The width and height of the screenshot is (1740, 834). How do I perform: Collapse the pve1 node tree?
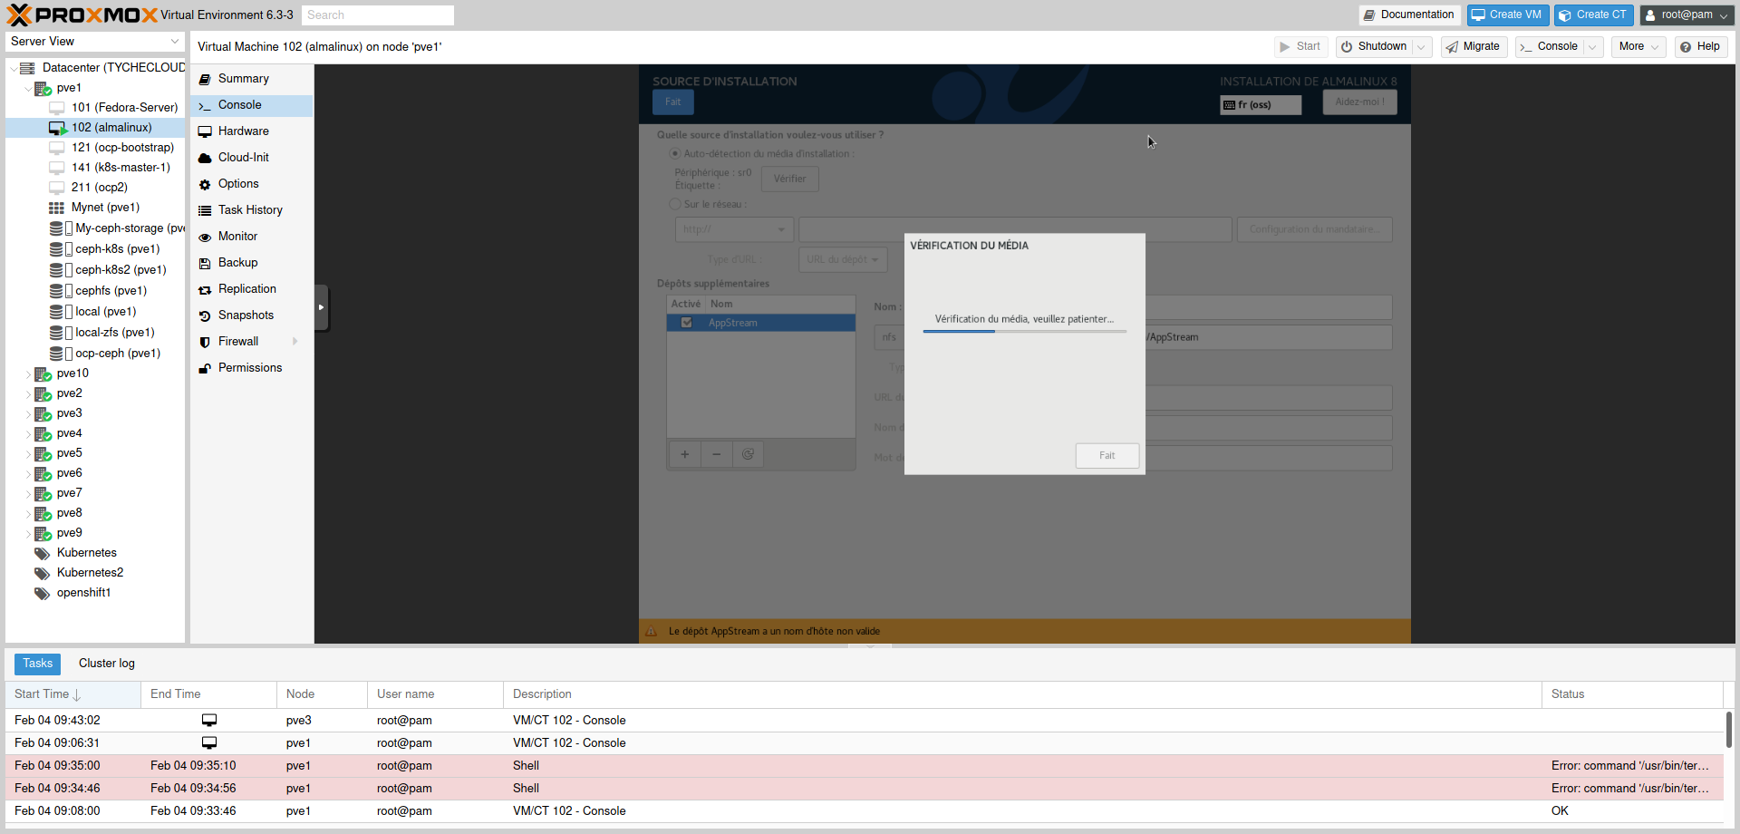pyautogui.click(x=28, y=89)
